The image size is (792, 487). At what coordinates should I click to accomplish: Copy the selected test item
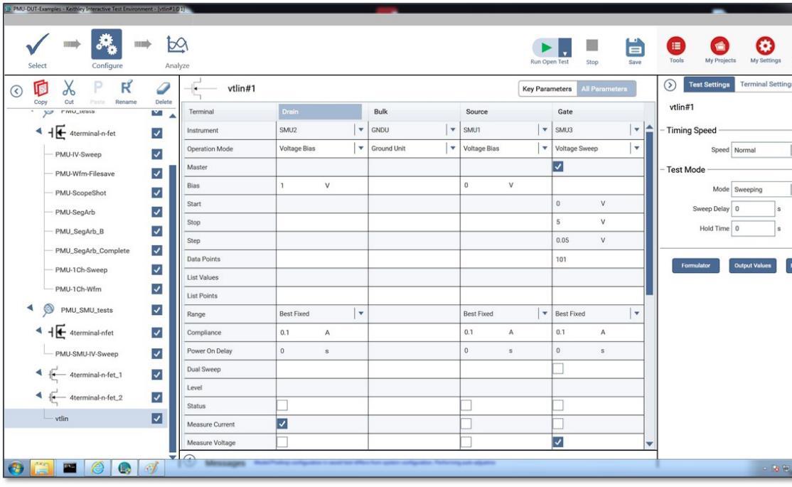(41, 88)
